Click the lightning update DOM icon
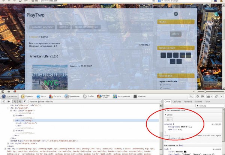This screenshot has width=225, height=155. pyautogui.click(x=24, y=102)
